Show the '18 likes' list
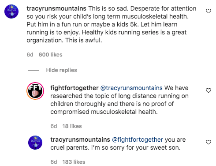 [x=72, y=126]
